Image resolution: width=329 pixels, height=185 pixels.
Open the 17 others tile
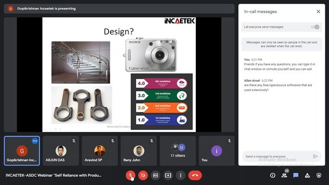coord(178,151)
